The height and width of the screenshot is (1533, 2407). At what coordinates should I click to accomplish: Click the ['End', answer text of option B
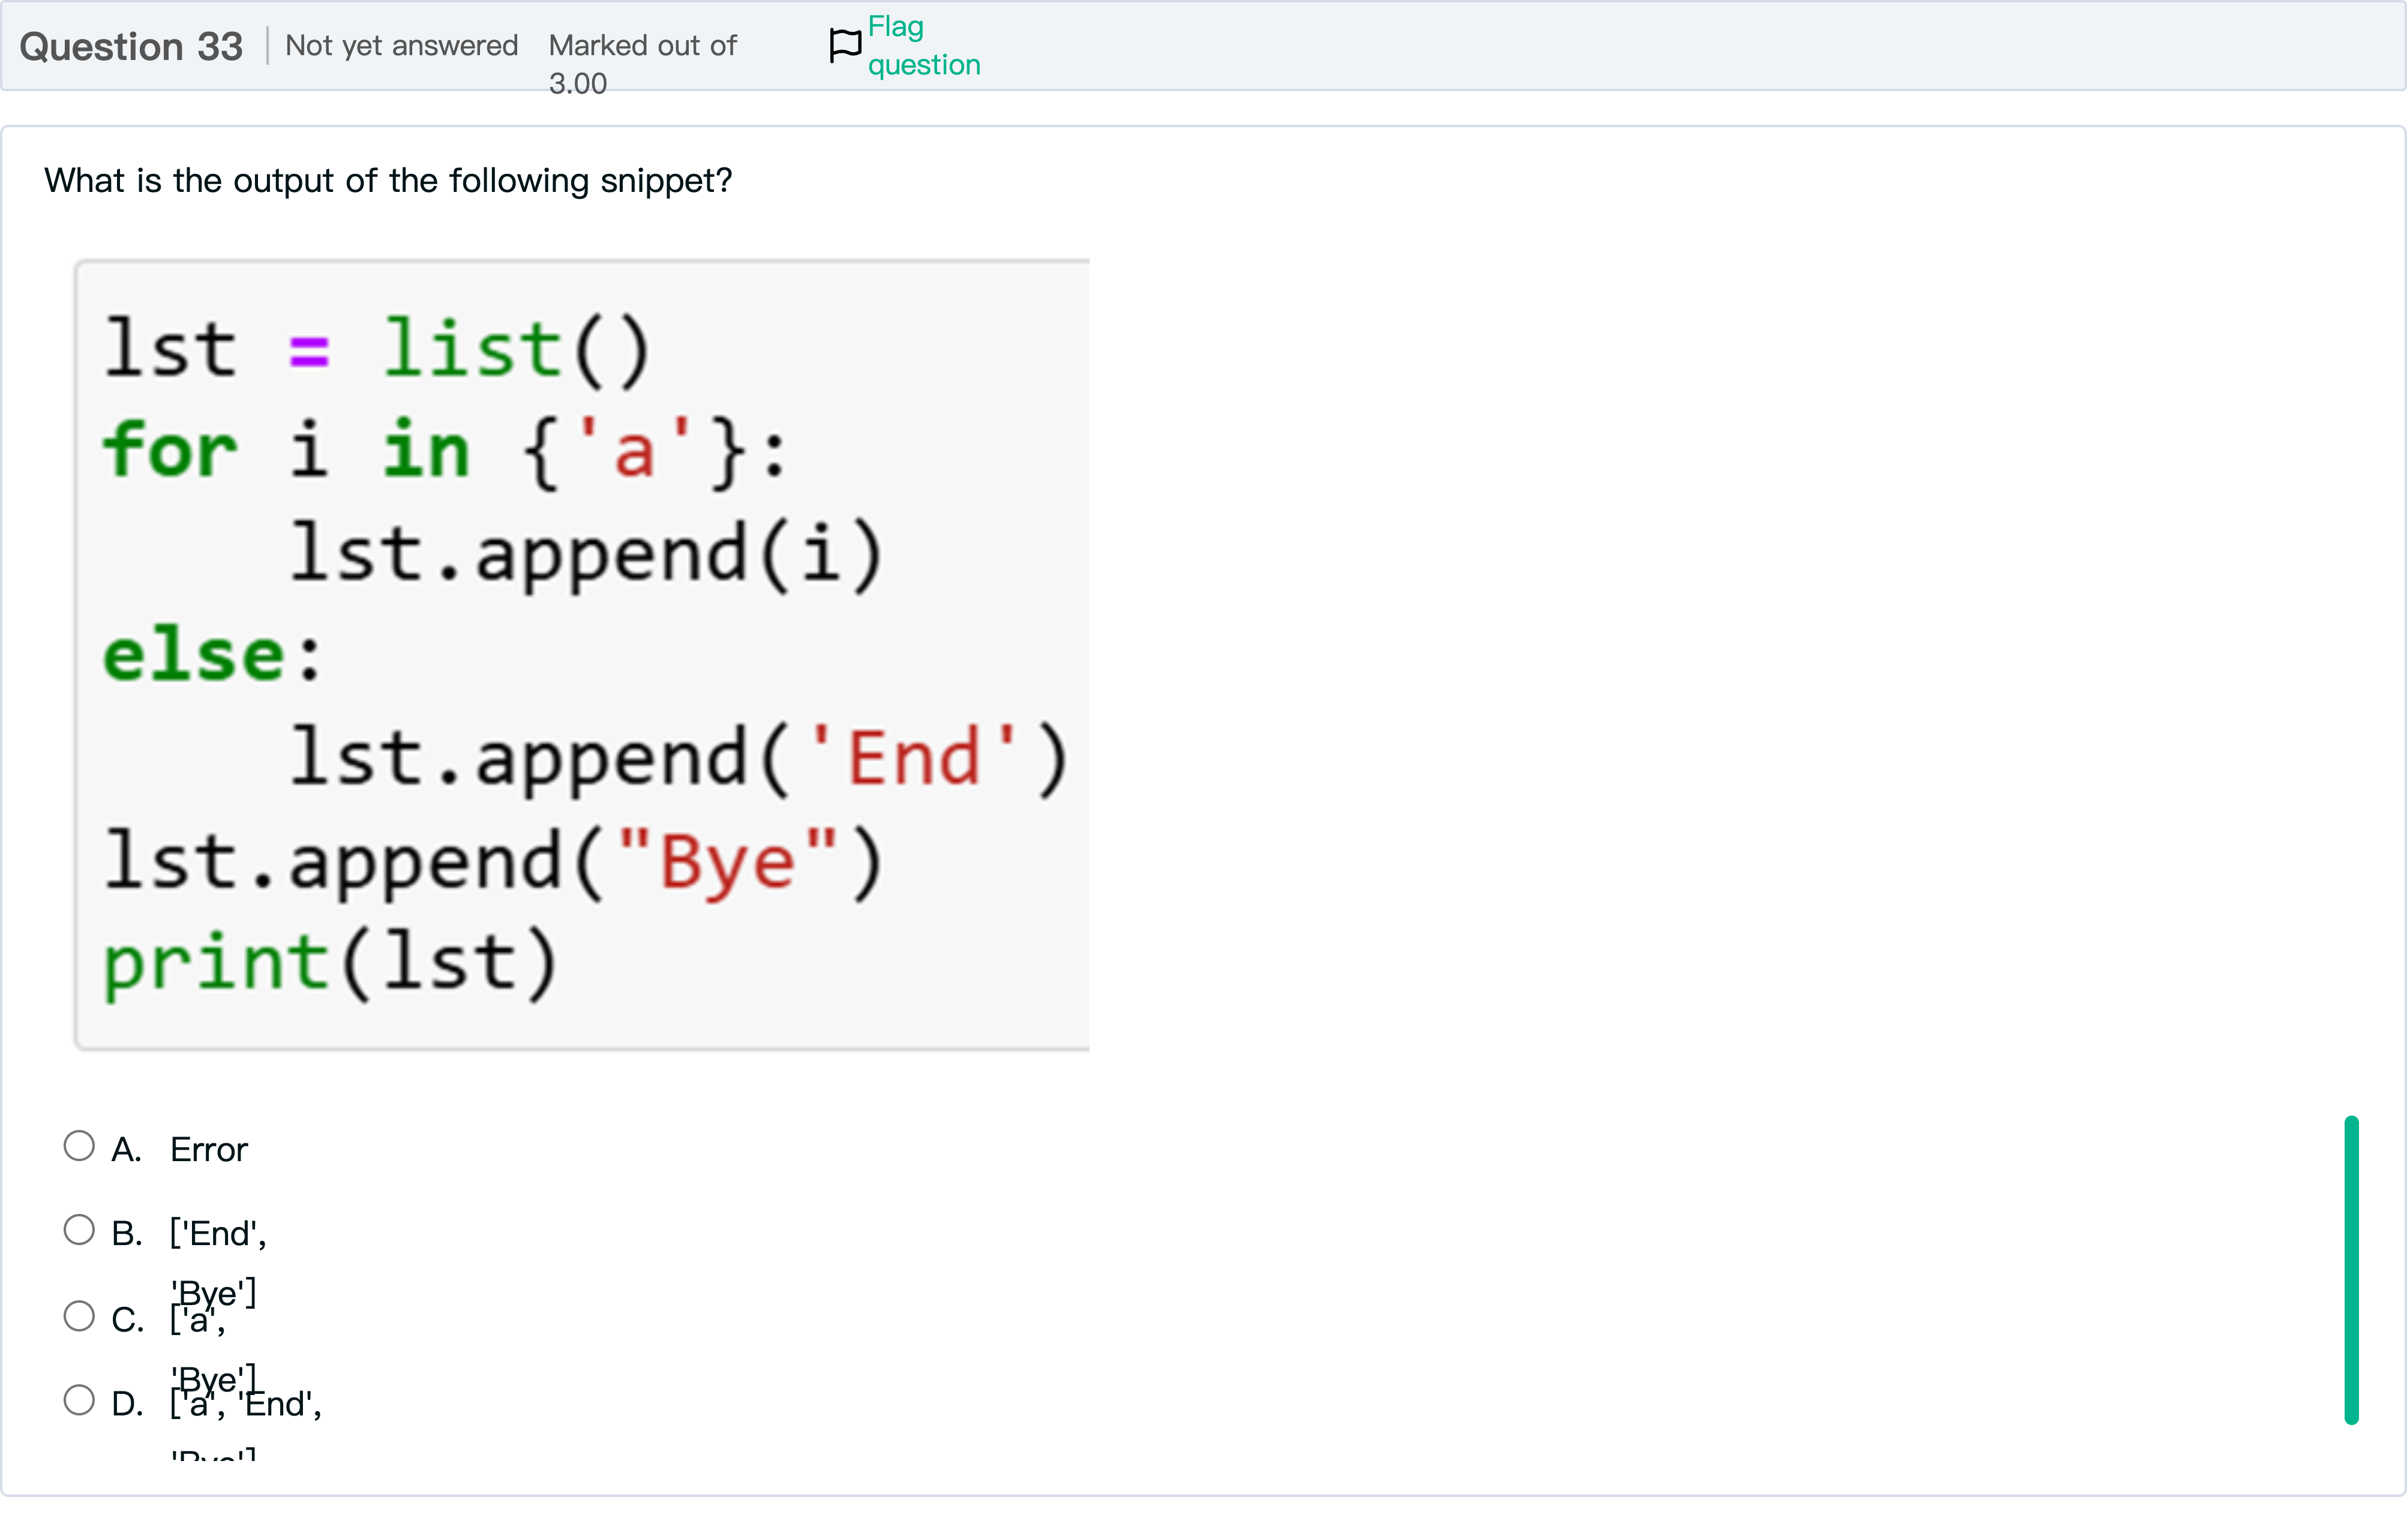point(218,1233)
